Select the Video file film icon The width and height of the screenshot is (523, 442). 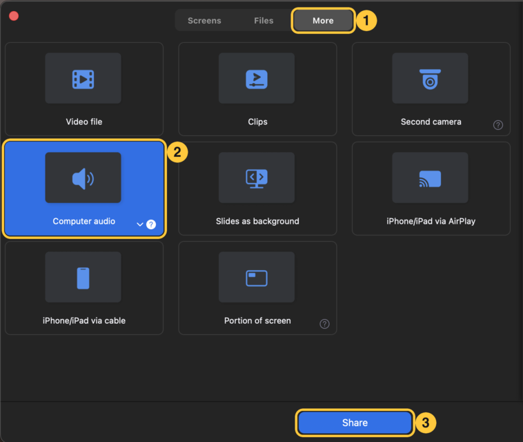click(x=83, y=79)
